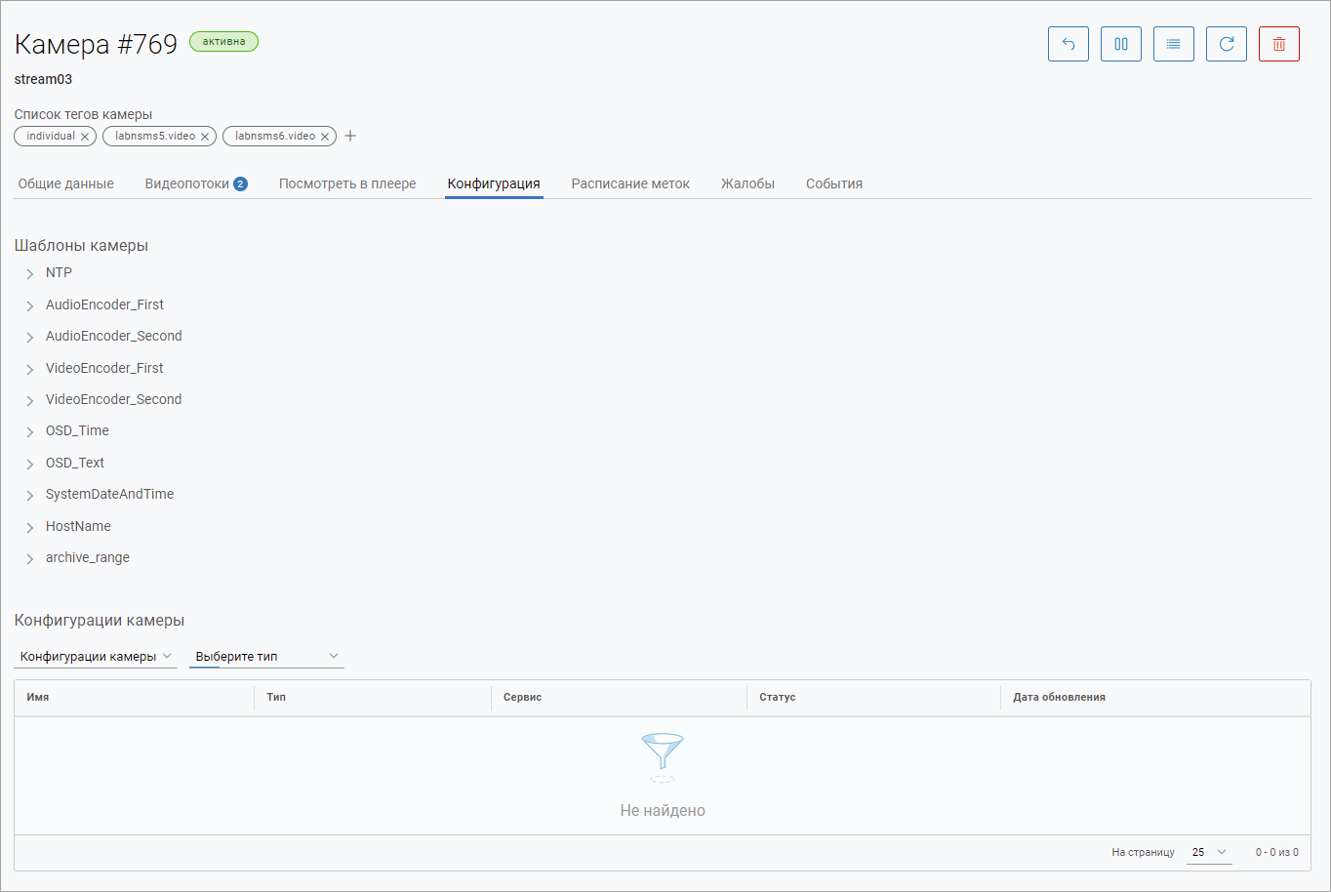This screenshot has height=892, width=1331.
Task: Click the refresh icon button
Action: click(1226, 44)
